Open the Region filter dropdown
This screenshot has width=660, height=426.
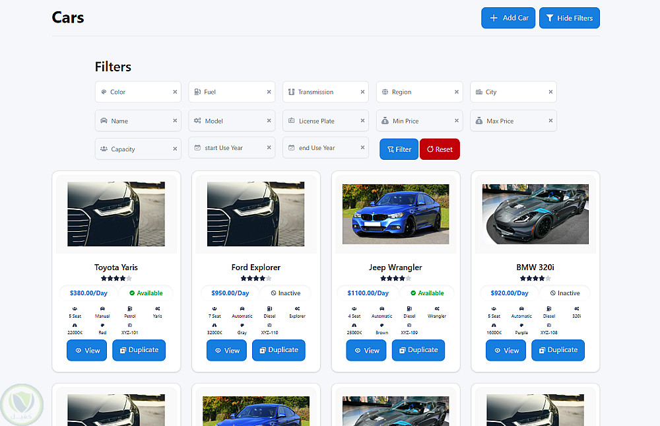click(x=419, y=92)
